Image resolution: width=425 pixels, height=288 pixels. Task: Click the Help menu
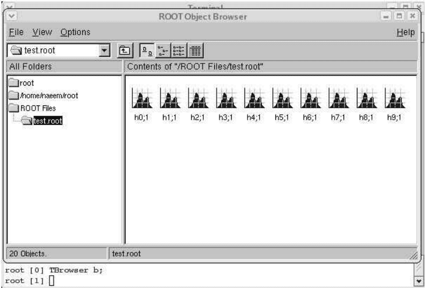pyautogui.click(x=405, y=32)
